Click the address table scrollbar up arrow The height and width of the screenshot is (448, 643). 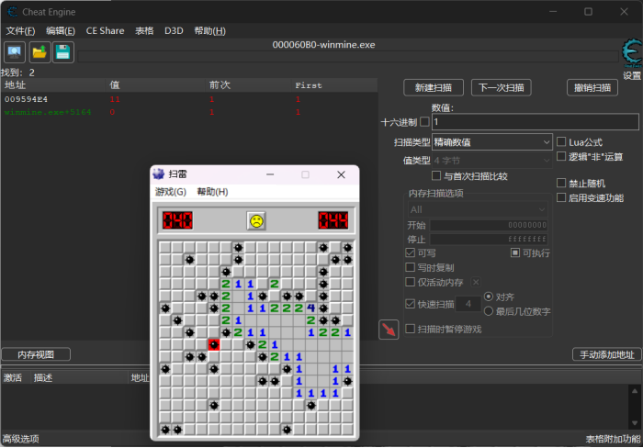[x=635, y=390]
